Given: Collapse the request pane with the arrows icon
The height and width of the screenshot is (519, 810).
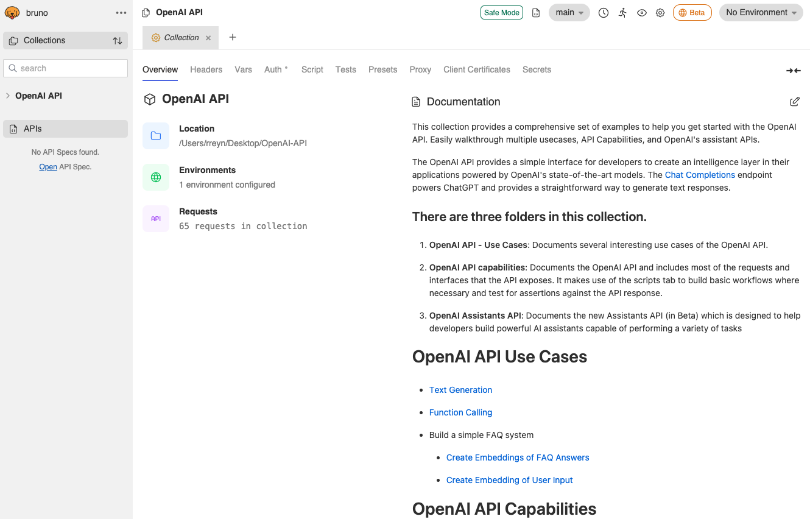Looking at the screenshot, I should [x=793, y=71].
